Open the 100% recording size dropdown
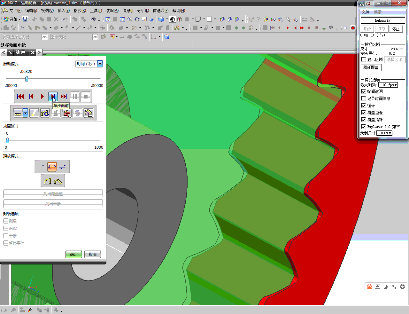 (x=384, y=133)
